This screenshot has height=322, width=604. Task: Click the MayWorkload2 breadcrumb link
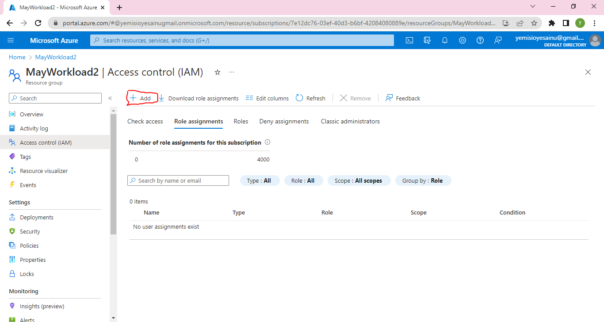tap(56, 57)
